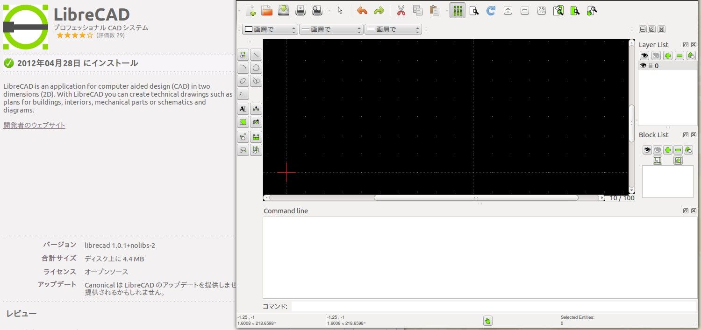
Task: Open the line drawing tools
Action: 256,55
